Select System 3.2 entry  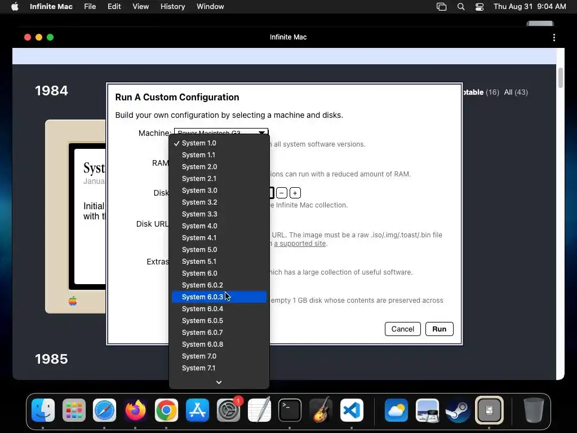(219, 202)
